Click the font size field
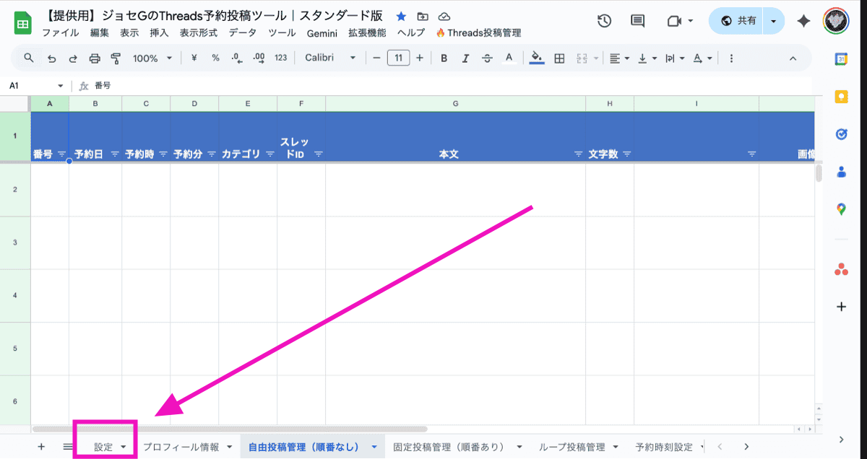This screenshot has width=867, height=459. [x=399, y=58]
